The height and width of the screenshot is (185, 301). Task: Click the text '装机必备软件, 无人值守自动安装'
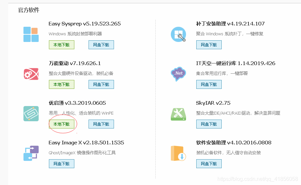(228, 153)
